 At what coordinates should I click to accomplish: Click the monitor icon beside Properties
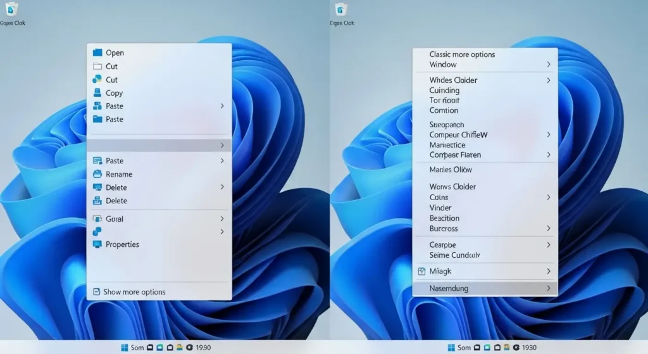point(97,244)
